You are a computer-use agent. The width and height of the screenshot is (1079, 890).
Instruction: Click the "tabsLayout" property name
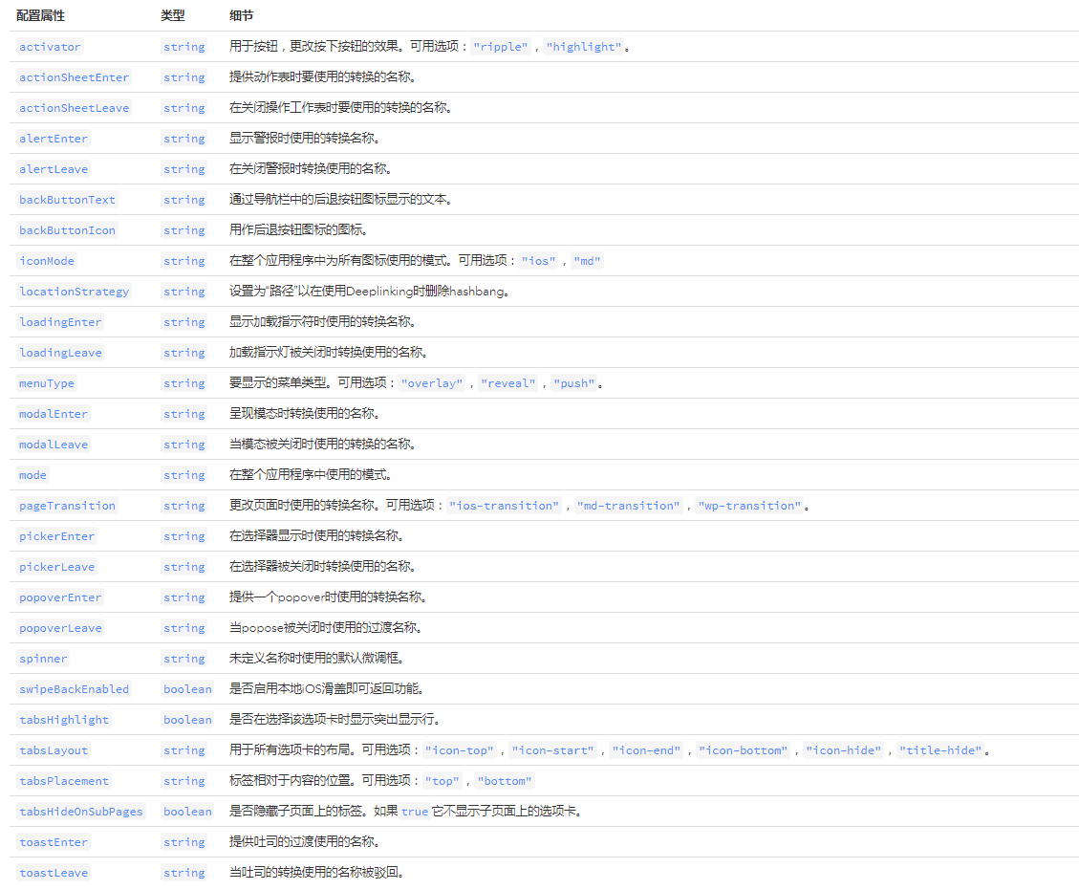54,750
